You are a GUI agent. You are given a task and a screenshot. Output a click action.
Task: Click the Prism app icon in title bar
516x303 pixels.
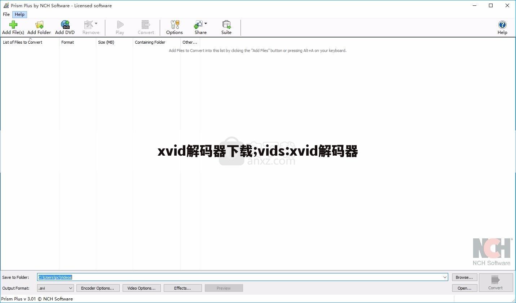pos(6,5)
